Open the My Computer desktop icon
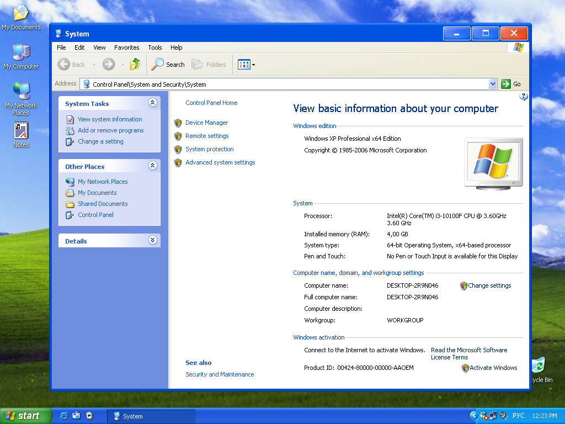The image size is (565, 424). point(21,57)
